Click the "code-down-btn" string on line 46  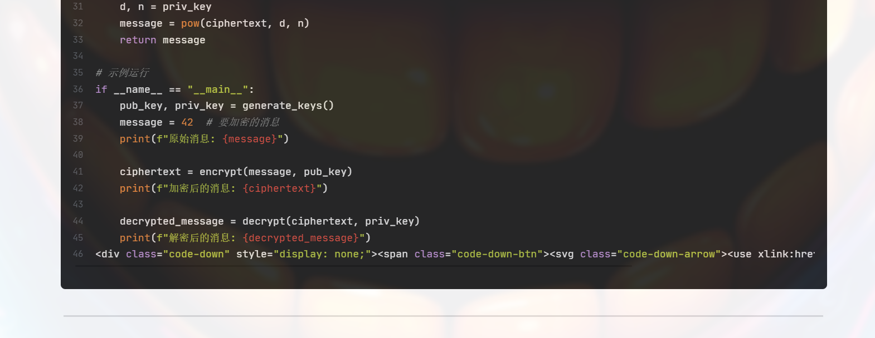497,254
